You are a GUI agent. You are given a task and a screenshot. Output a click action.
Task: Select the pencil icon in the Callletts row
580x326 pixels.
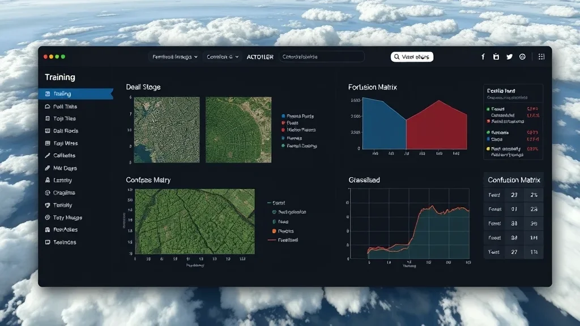pos(48,156)
